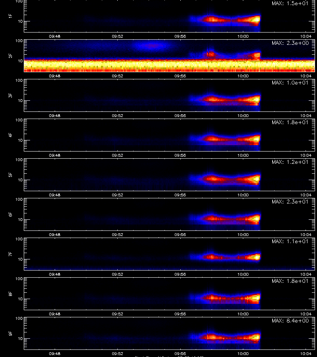Screen dimensions: 317x357
Task: Click the 7F panel axis label
Action: point(10,254)
